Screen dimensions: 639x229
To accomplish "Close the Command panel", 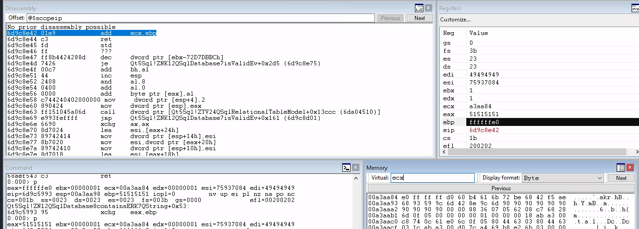I will click(x=357, y=167).
